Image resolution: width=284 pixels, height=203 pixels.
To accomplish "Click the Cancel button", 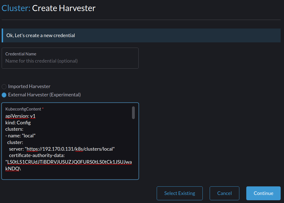I will 224,193.
